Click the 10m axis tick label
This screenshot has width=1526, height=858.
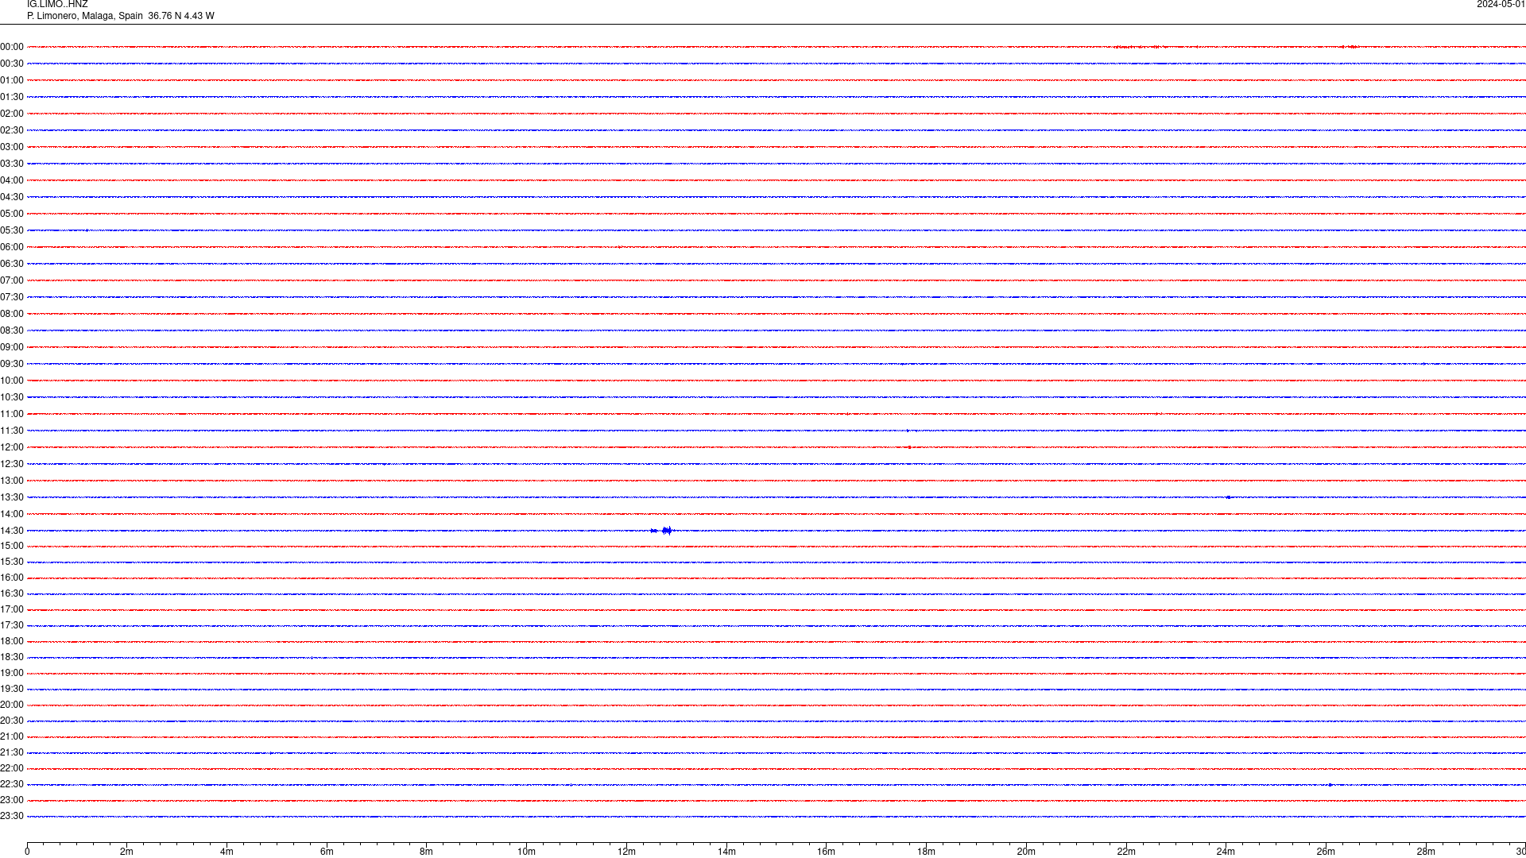click(x=527, y=852)
